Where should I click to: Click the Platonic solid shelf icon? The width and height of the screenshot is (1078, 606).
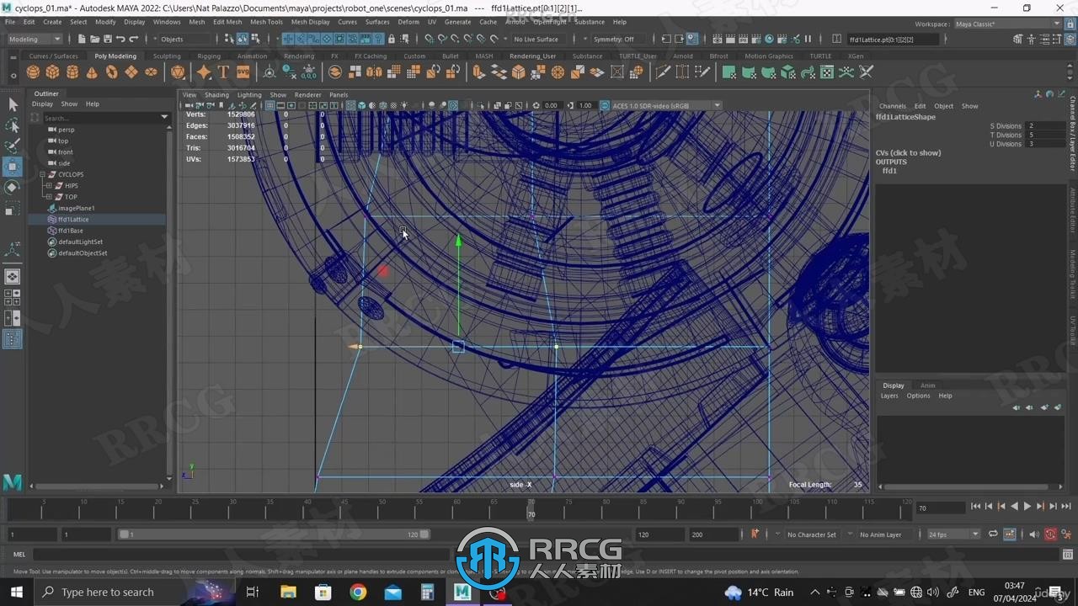178,72
